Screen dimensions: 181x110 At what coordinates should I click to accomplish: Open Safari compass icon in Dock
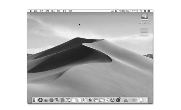[51, 100]
